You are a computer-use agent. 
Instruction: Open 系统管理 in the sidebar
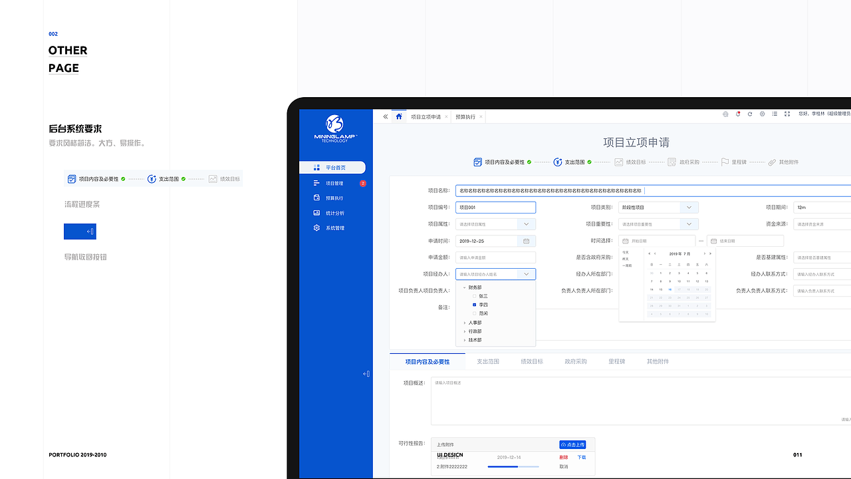click(x=336, y=228)
